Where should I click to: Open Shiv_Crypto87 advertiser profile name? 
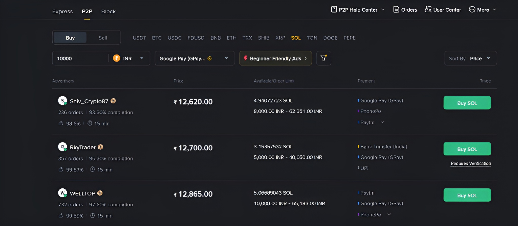[x=89, y=101]
